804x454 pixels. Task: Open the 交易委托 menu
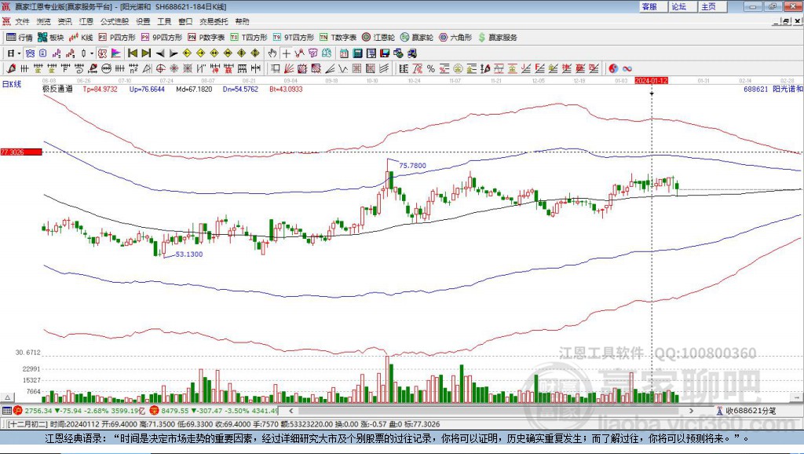point(214,21)
